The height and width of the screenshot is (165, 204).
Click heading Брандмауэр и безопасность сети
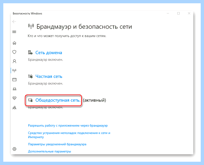pos(84,27)
